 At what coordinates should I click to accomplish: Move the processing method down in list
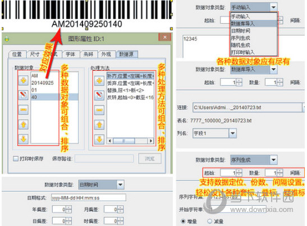coord(99,139)
